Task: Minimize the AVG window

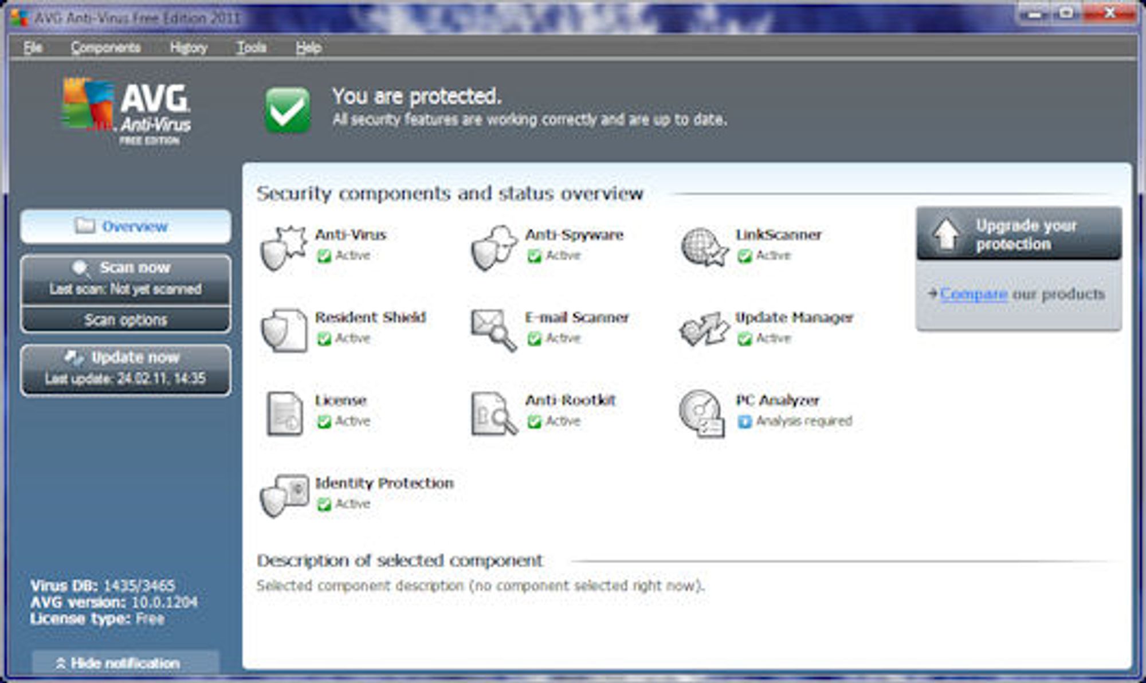Action: pos(1035,13)
